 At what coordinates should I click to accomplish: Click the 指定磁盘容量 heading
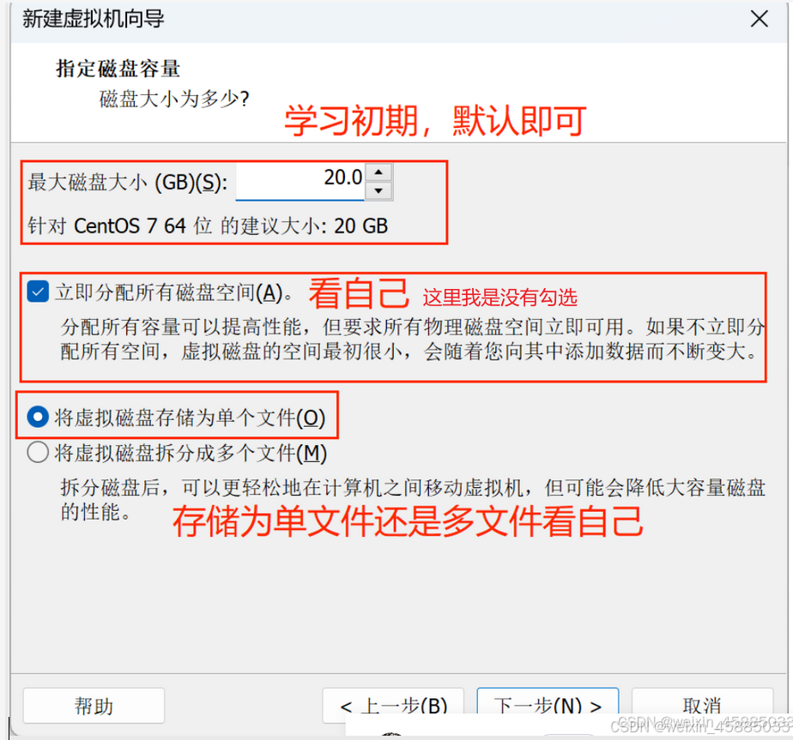click(118, 69)
